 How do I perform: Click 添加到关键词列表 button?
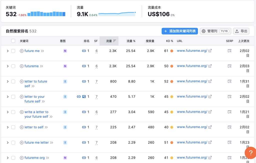click(x=180, y=31)
